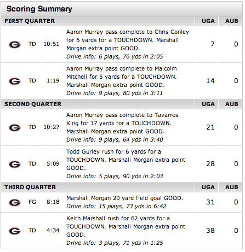Select the Scoring Summary heading
The image size is (245, 252).
[39, 9]
